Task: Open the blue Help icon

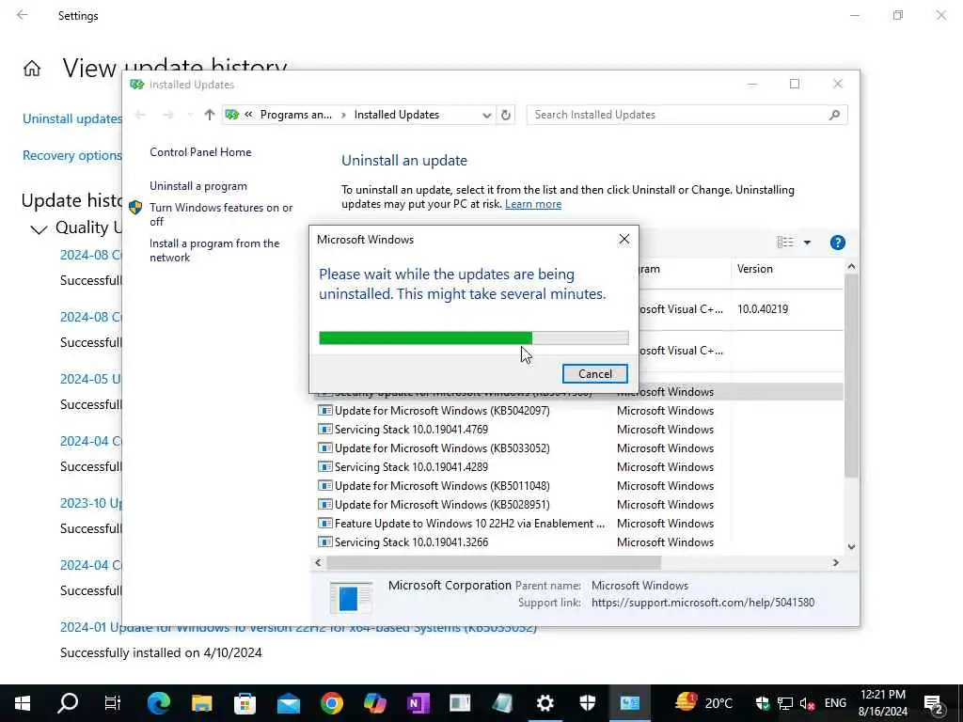Action: pos(837,243)
